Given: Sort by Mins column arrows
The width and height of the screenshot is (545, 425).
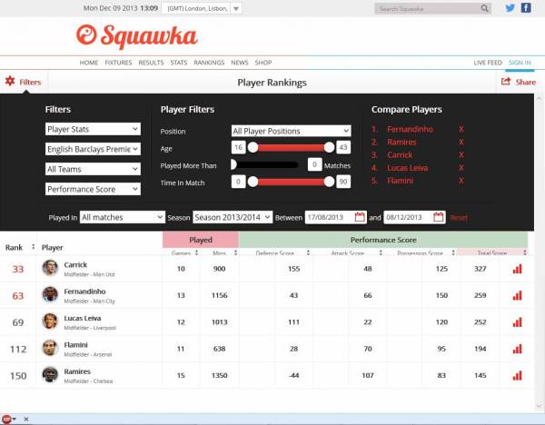Looking at the screenshot, I should (x=235, y=252).
